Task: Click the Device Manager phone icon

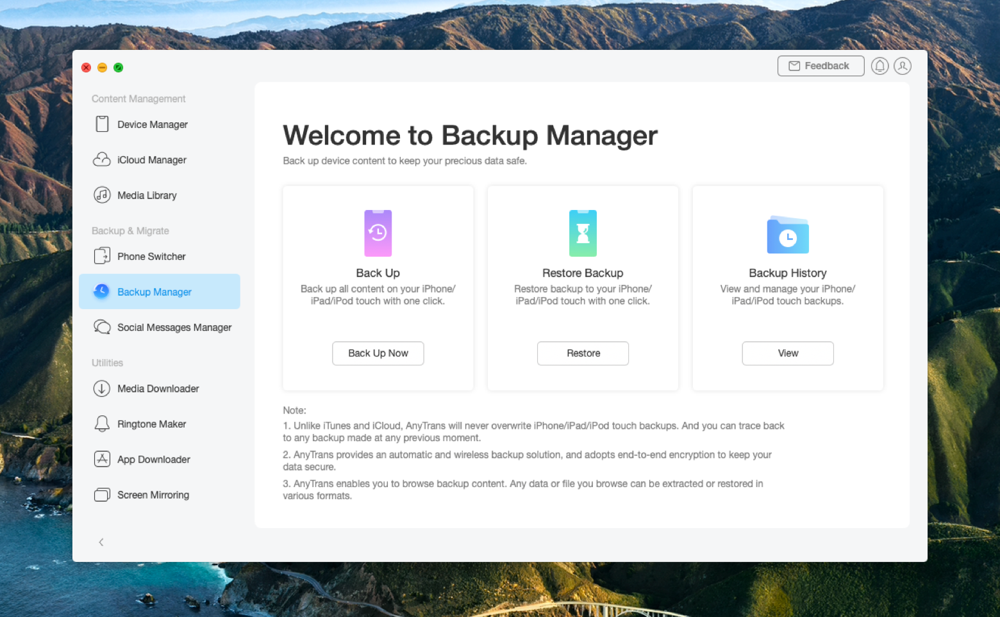Action: point(102,124)
